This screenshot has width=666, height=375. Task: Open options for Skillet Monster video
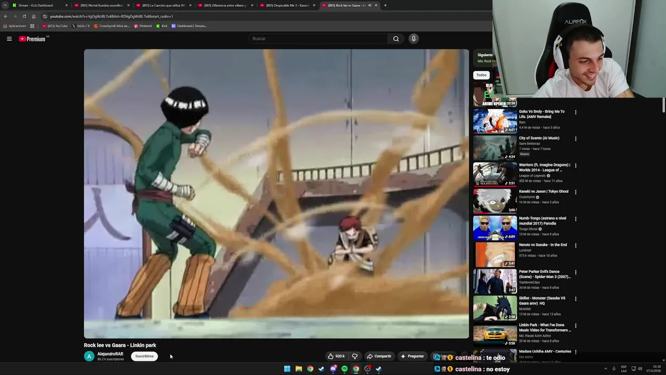[575, 299]
